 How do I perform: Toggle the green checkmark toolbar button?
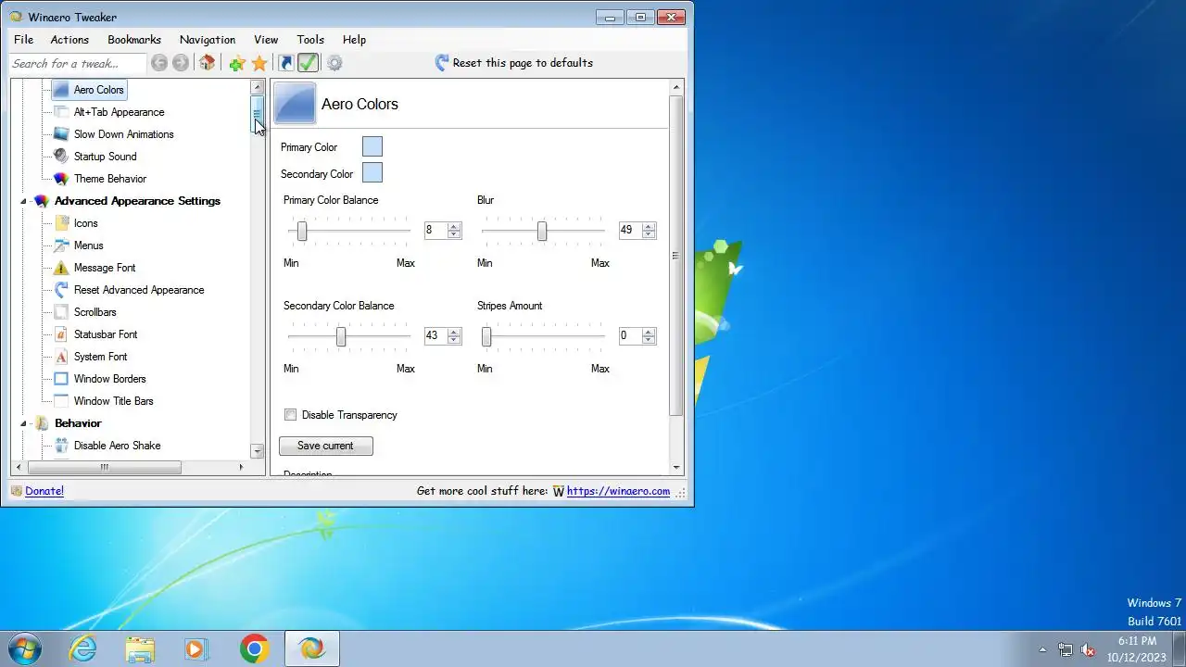pos(308,63)
